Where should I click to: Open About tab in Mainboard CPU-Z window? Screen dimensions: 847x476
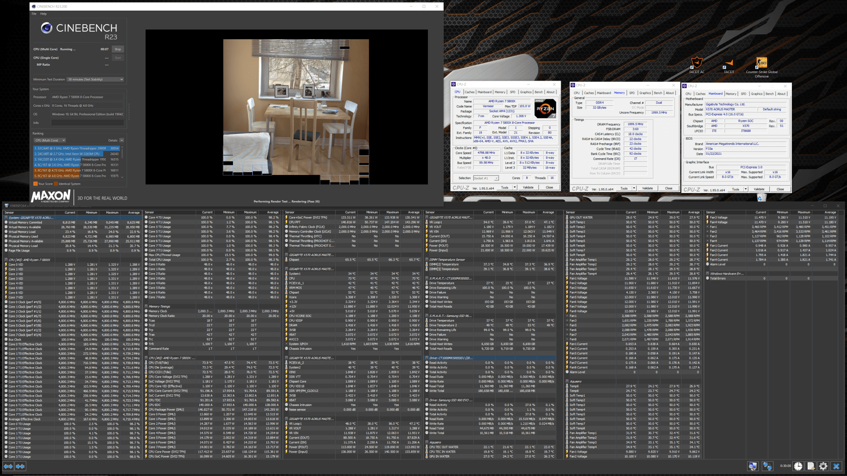(x=781, y=94)
